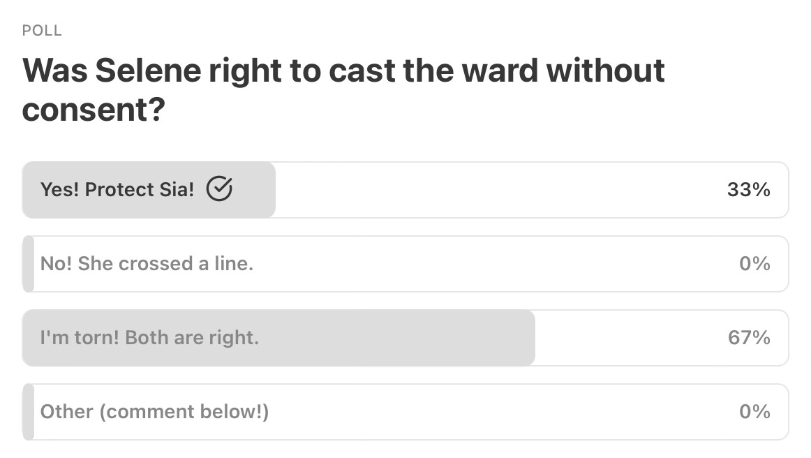Vote for "I'm torn! Both are right."
The width and height of the screenshot is (811, 458).
pyautogui.click(x=149, y=338)
